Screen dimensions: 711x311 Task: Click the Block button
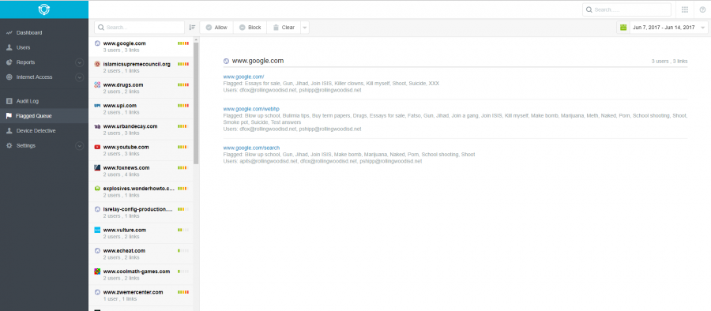click(250, 27)
